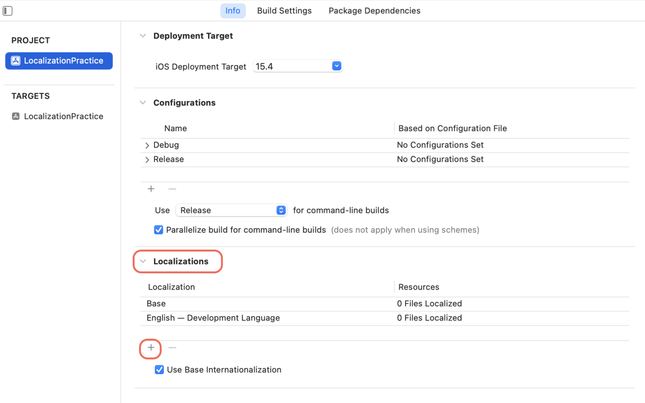Open the iOS Deployment Target dropdown
Viewport: 645px width, 403px height.
(x=336, y=66)
